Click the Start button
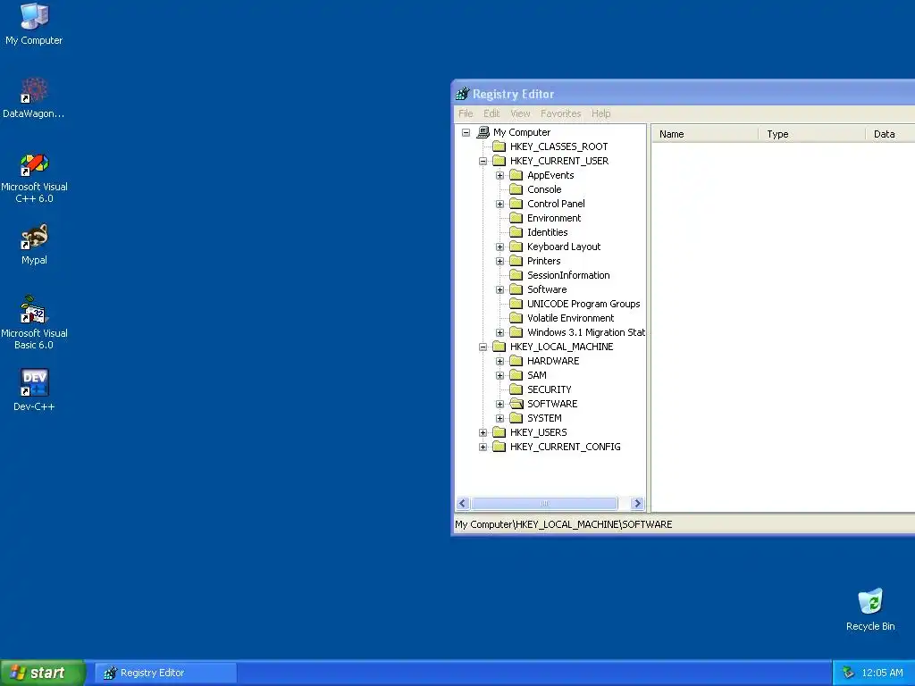Image resolution: width=915 pixels, height=686 pixels. 43,673
